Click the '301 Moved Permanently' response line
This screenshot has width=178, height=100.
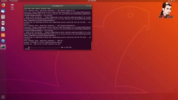tap(50, 26)
